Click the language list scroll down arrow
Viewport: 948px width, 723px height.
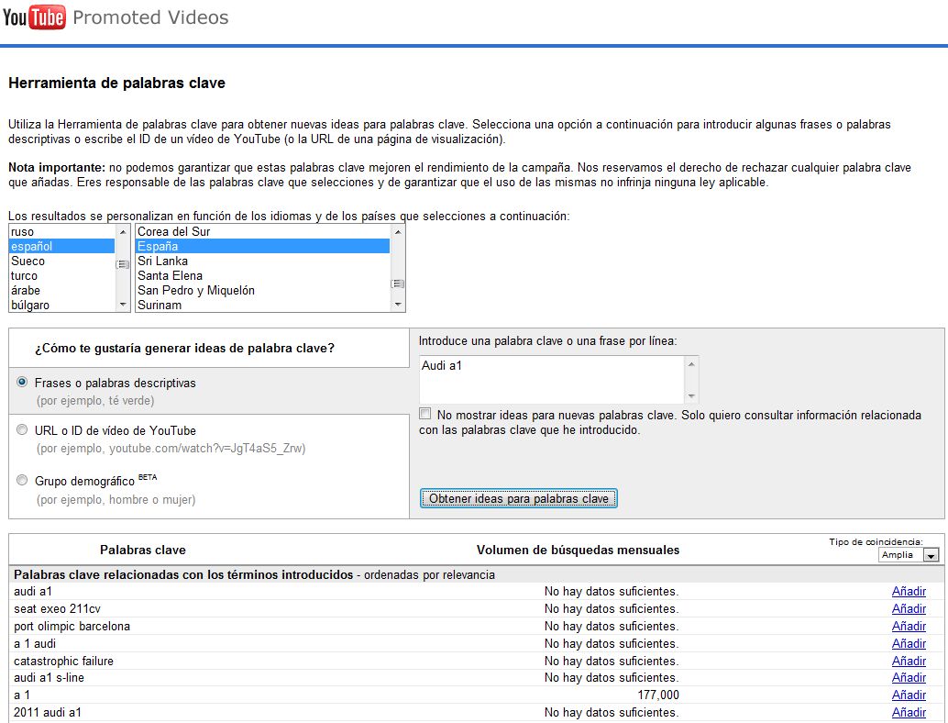pyautogui.click(x=123, y=305)
